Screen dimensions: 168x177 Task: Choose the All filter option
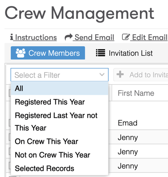tap(60, 88)
